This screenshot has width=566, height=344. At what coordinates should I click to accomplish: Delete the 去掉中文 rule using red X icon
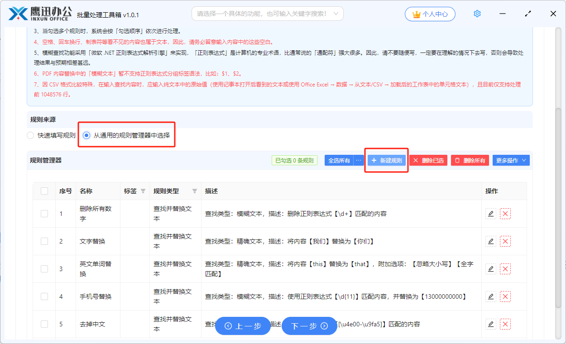pyautogui.click(x=505, y=324)
